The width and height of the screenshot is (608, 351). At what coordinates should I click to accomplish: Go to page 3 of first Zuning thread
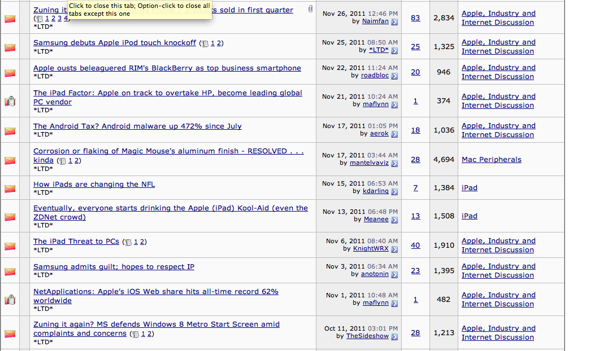point(59,18)
